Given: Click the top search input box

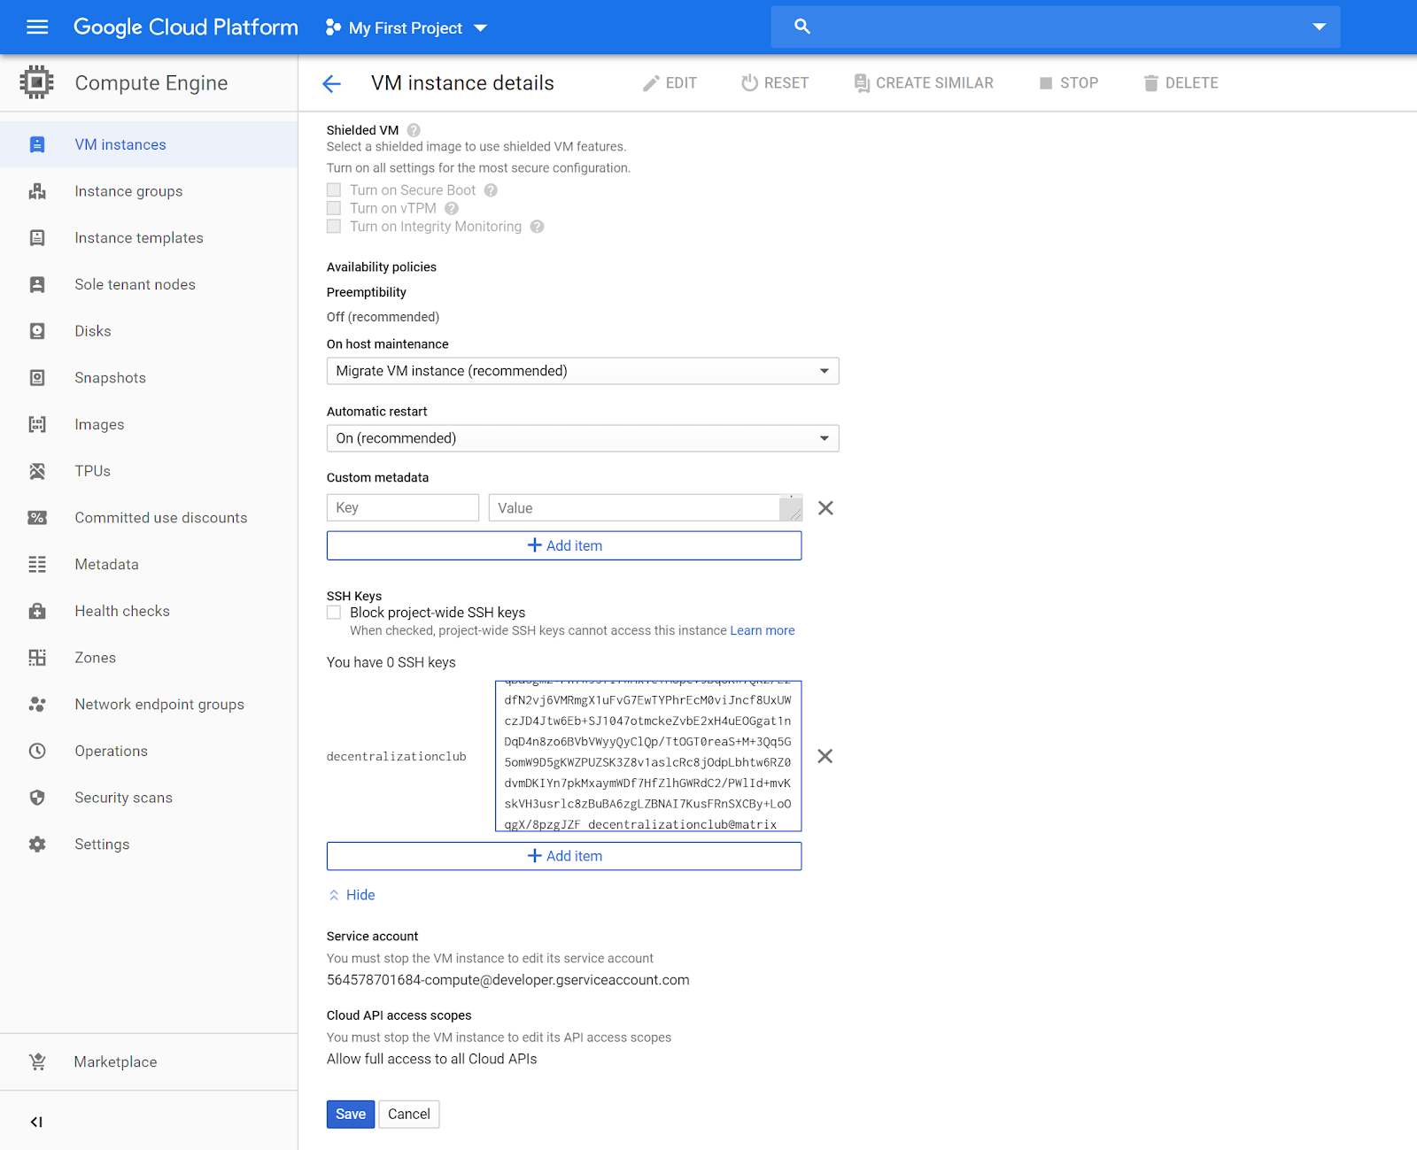Looking at the screenshot, I should pos(1056,27).
